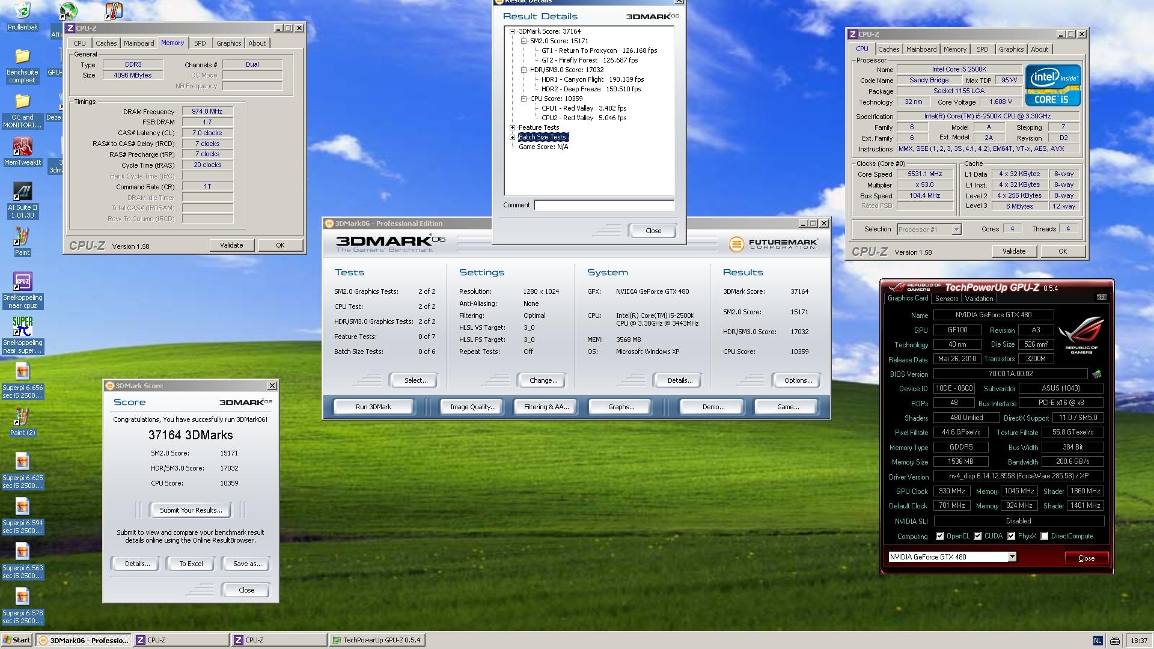Image resolution: width=1154 pixels, height=649 pixels.
Task: Open the Prullenbak recycle bin icon
Action: coord(22,11)
